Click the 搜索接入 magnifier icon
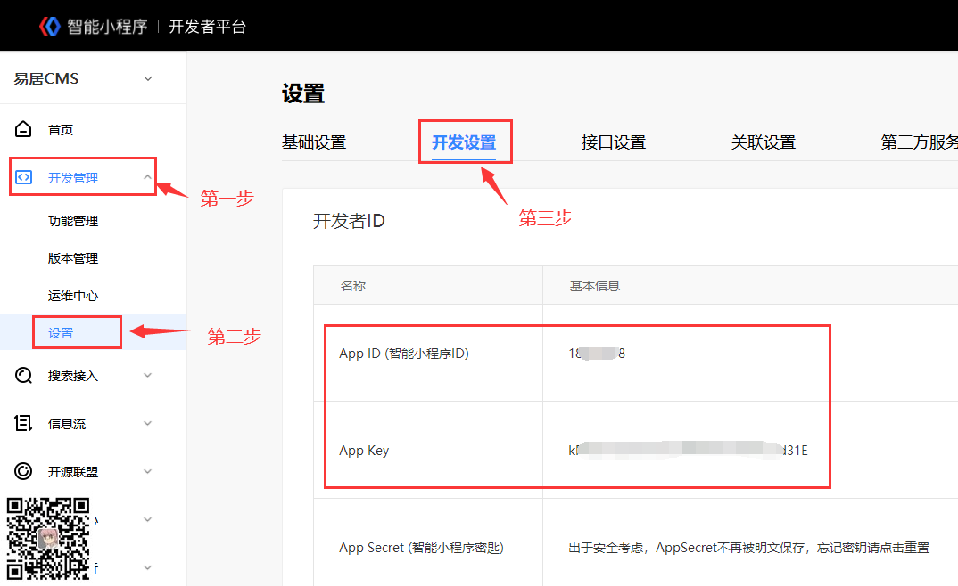This screenshot has height=586, width=958. 24,375
